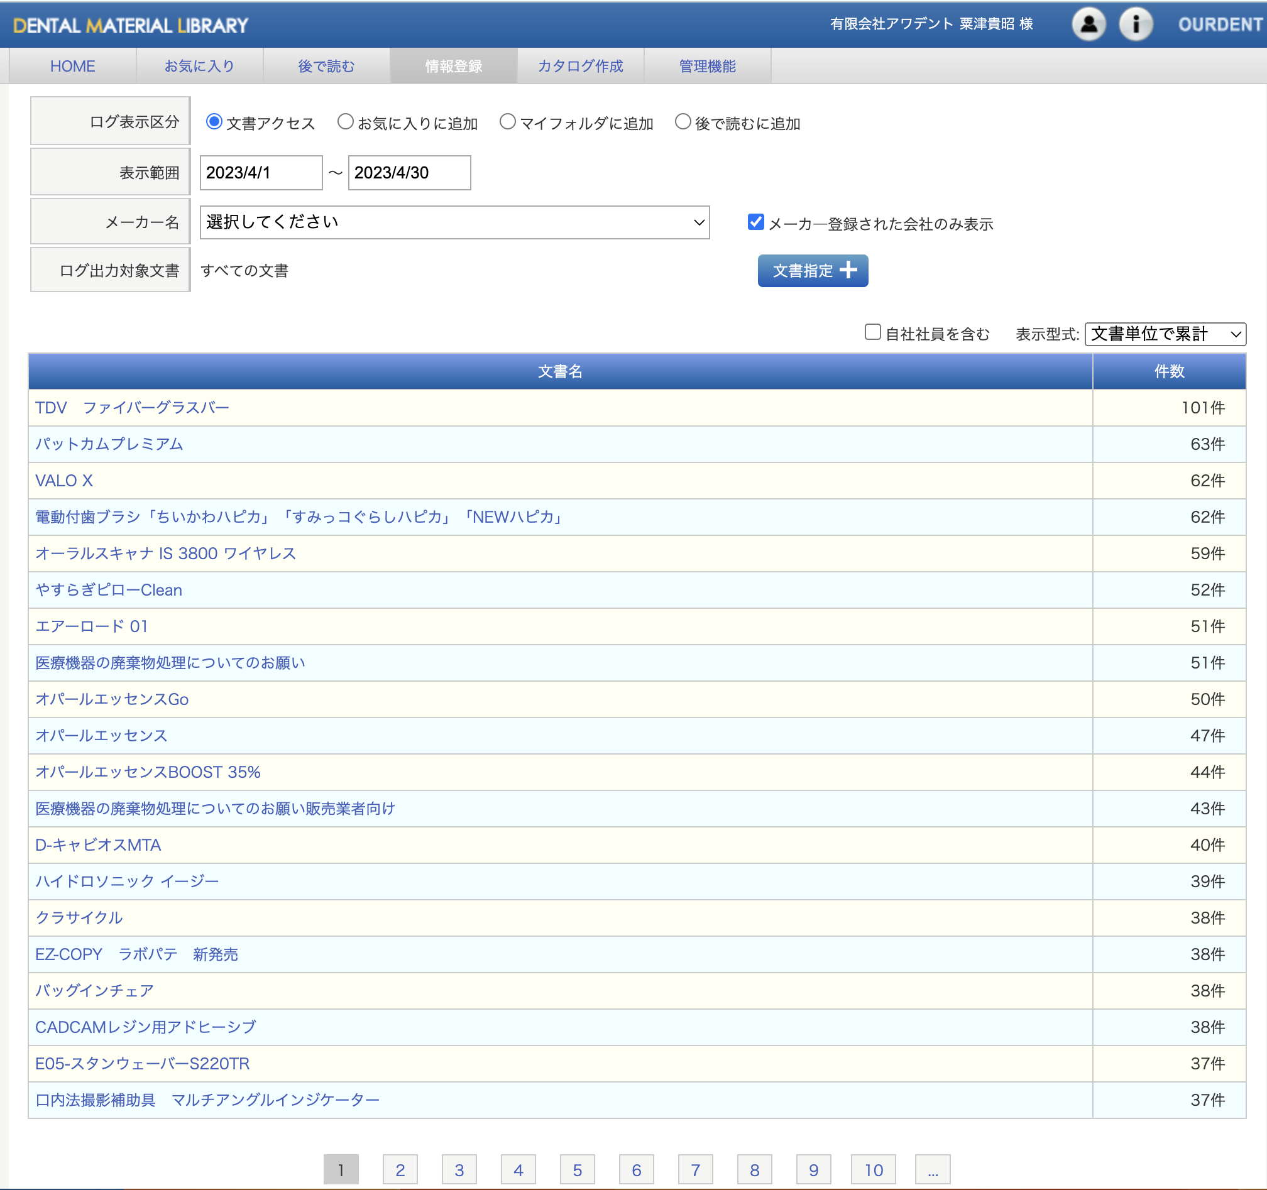The width and height of the screenshot is (1267, 1190).
Task: Go to results page 5
Action: click(578, 1170)
